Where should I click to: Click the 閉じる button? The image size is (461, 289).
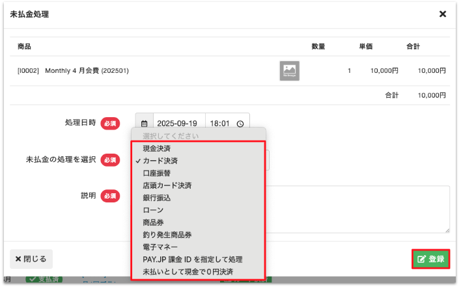[31, 258]
